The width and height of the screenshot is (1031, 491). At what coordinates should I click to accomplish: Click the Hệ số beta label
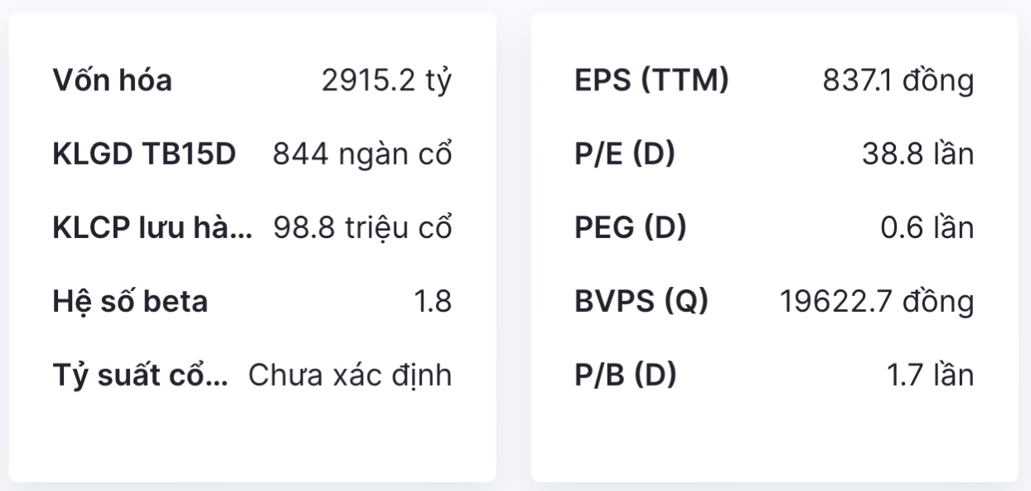pos(130,302)
